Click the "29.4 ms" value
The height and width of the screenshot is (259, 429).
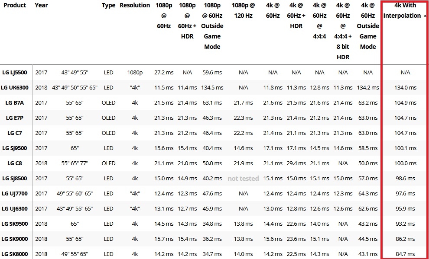point(296,163)
